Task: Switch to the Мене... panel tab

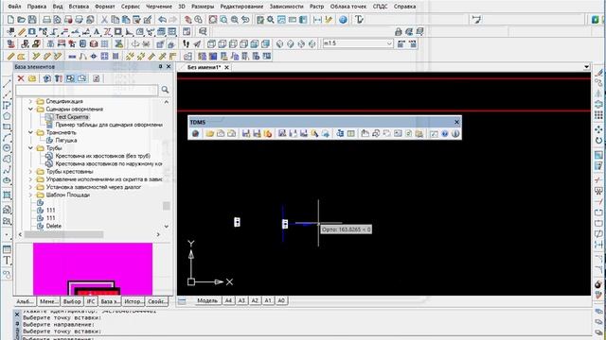Action: coord(48,301)
